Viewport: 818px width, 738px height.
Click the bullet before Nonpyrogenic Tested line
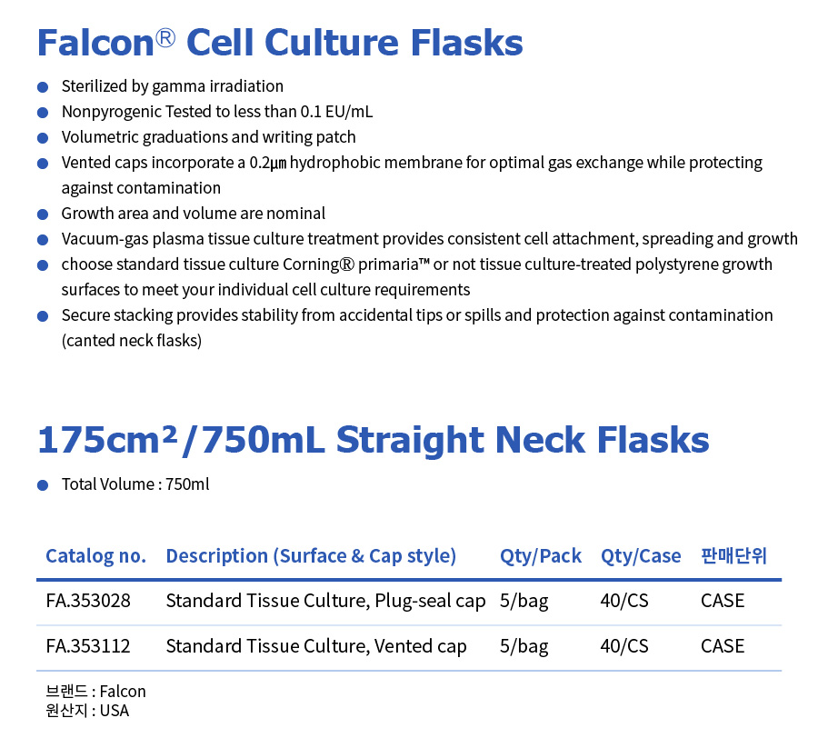43,113
